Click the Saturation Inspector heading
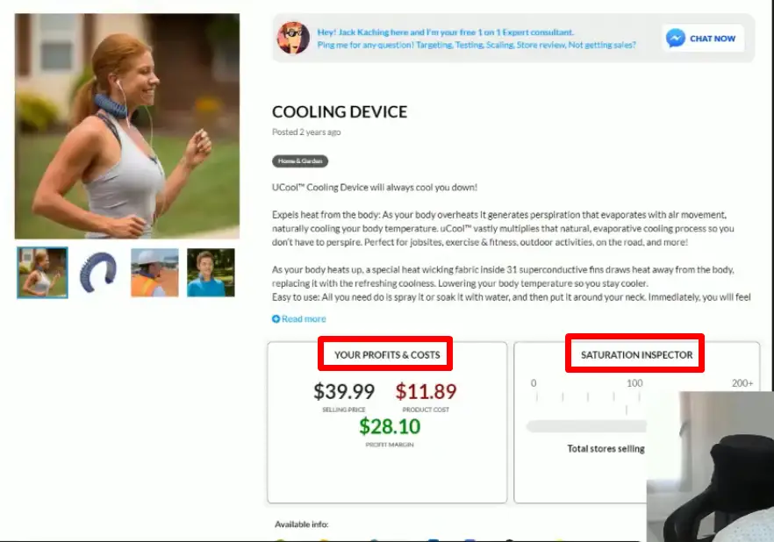Screen dimensions: 774x542 tap(637, 355)
